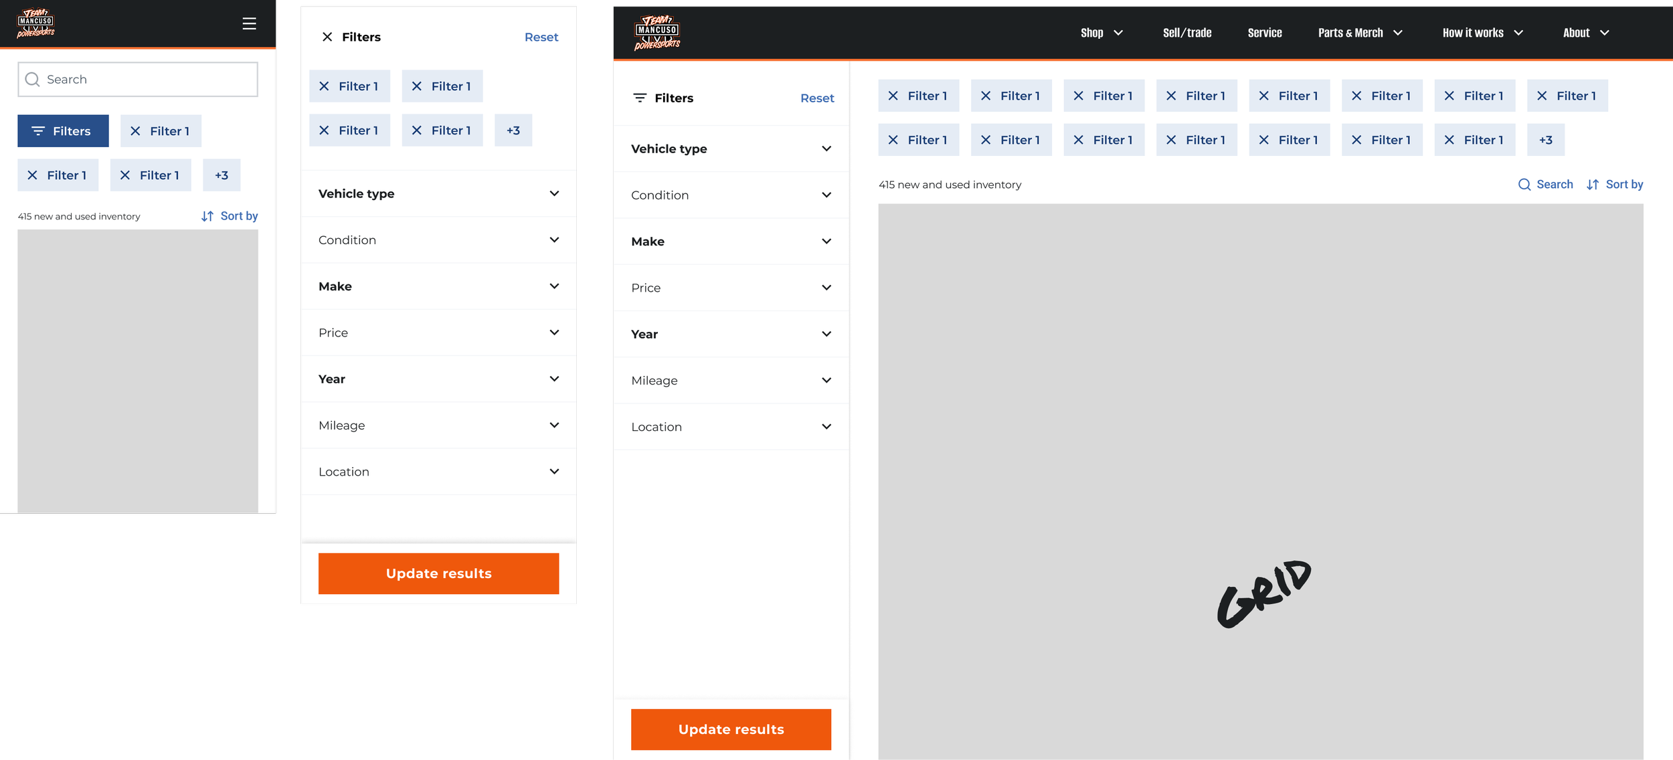Click the +3 chip to reveal hidden filters
Screen dimensions: 1673x760
tap(222, 175)
